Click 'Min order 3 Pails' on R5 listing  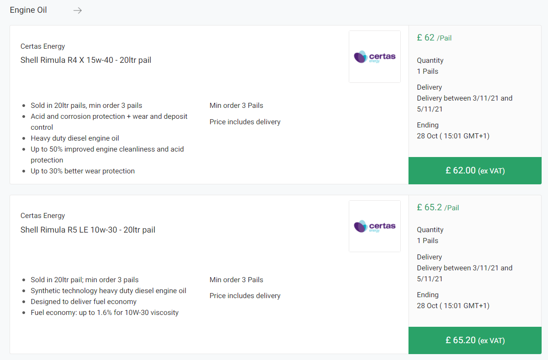tap(236, 280)
